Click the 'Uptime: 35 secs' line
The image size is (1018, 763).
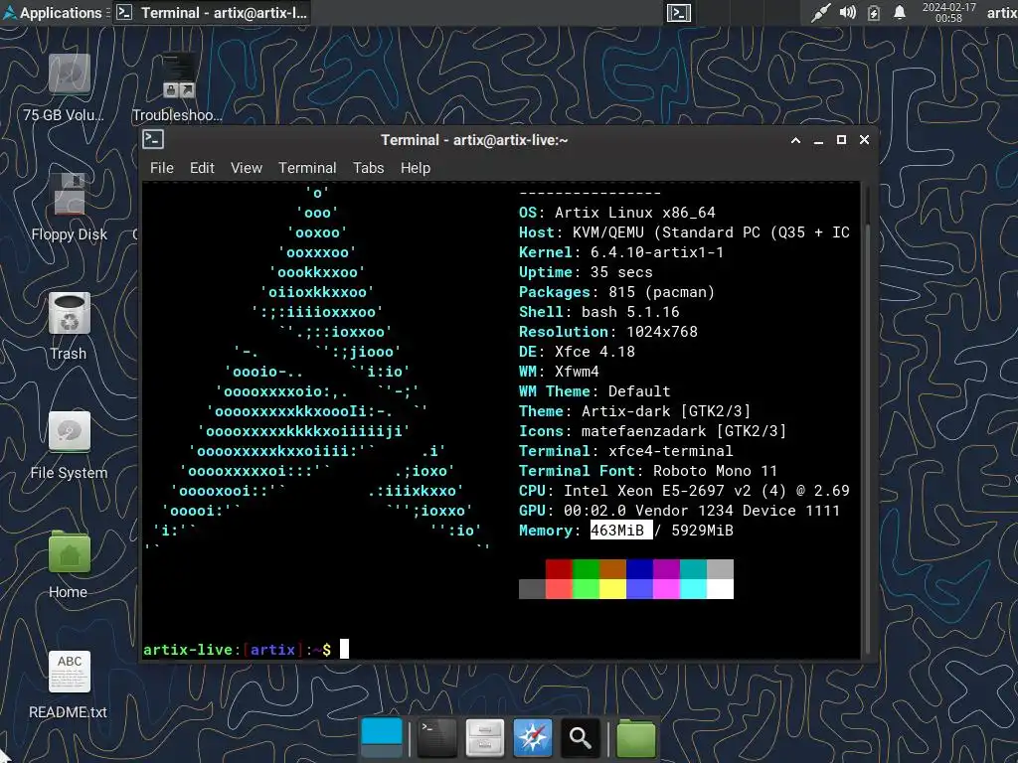(585, 272)
